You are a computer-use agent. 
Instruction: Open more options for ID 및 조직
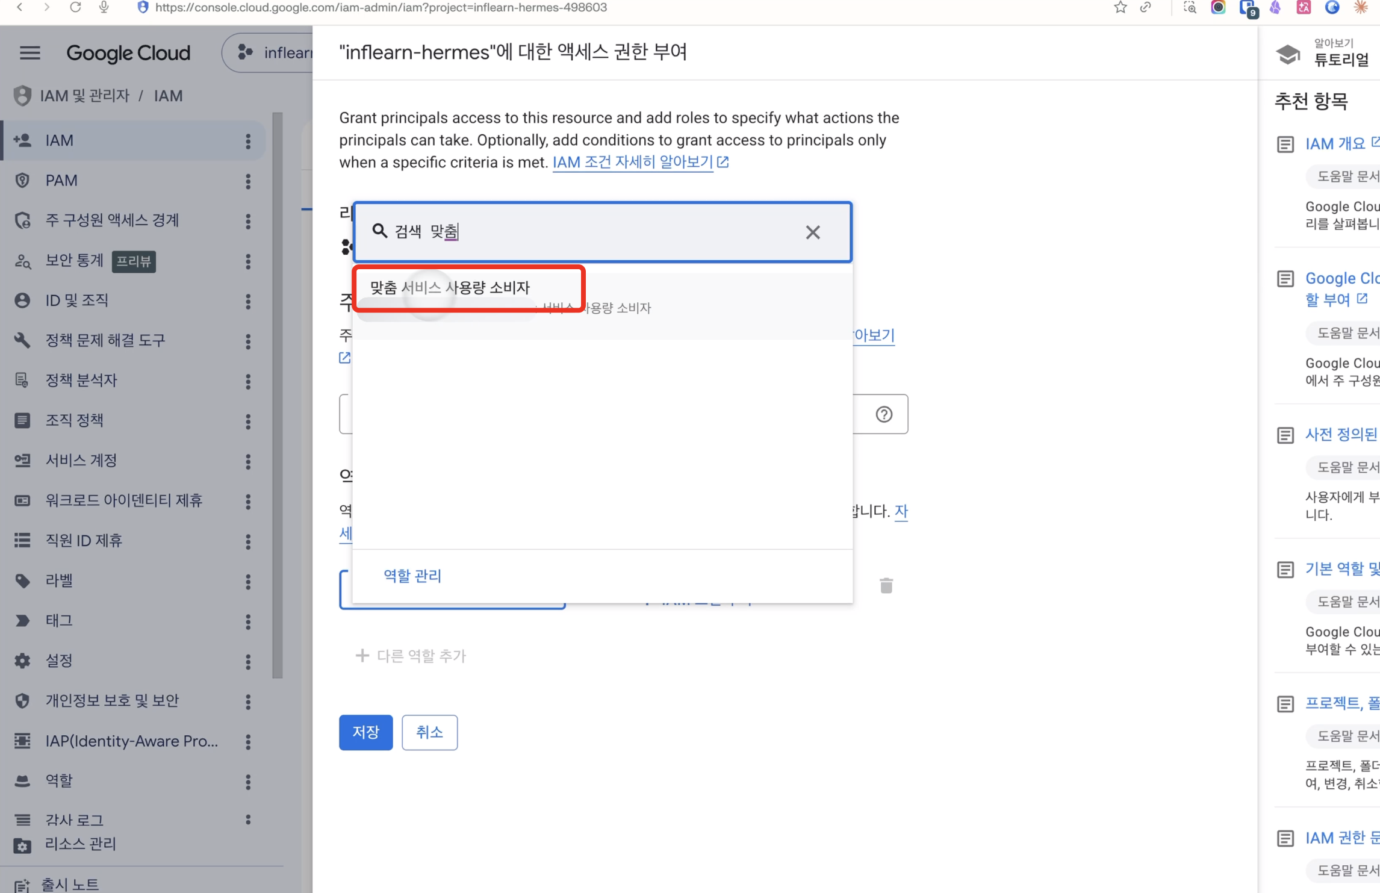tap(248, 301)
